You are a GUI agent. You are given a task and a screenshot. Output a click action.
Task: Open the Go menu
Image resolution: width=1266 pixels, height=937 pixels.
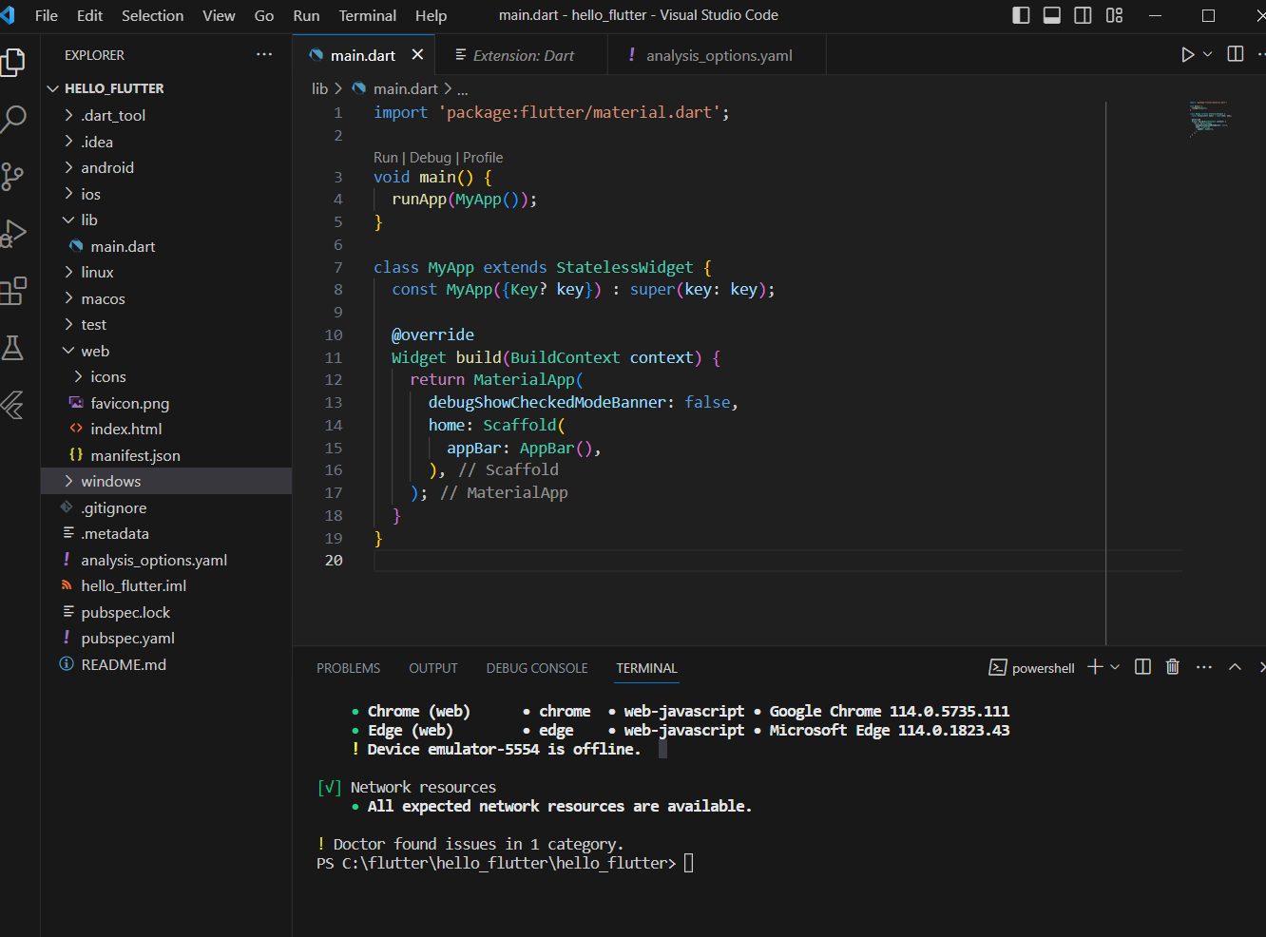264,15
